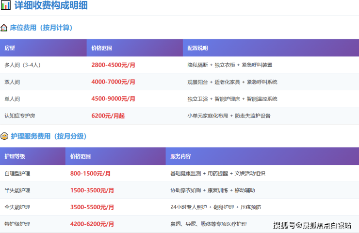359x233 pixels.
Task: Click the 详细收费构成明细 heading
Action: (51, 6)
